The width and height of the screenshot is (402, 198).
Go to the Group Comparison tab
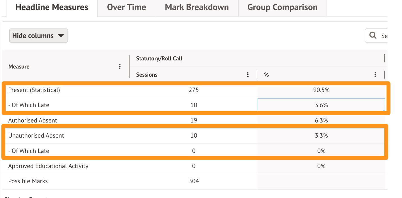point(282,7)
